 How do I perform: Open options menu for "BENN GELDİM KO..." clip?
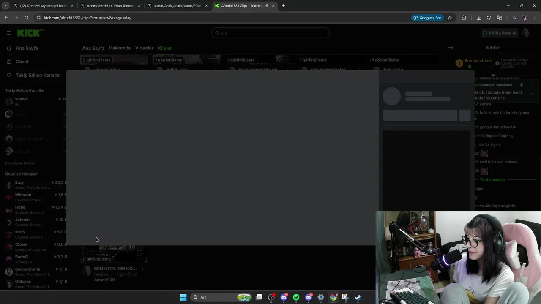coord(143,269)
